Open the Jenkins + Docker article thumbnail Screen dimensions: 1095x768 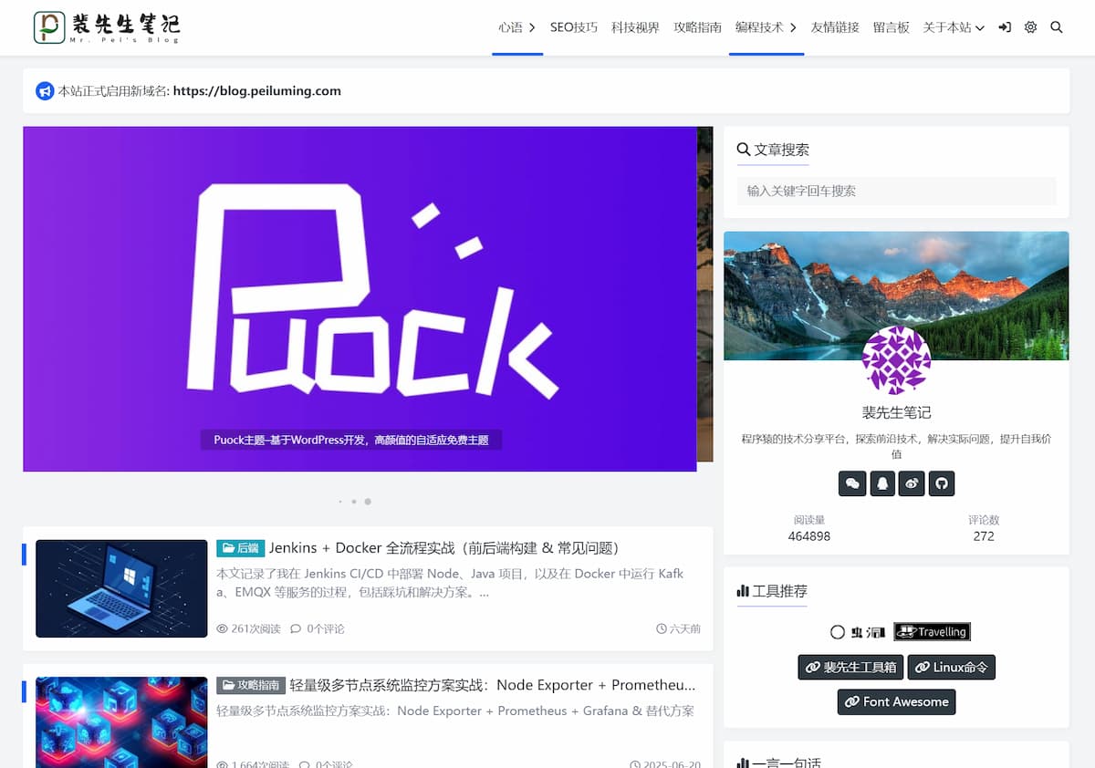point(121,588)
